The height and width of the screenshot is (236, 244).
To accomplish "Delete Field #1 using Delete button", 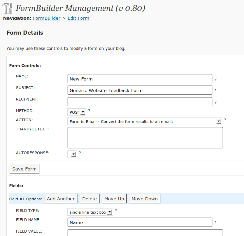I will (x=89, y=199).
